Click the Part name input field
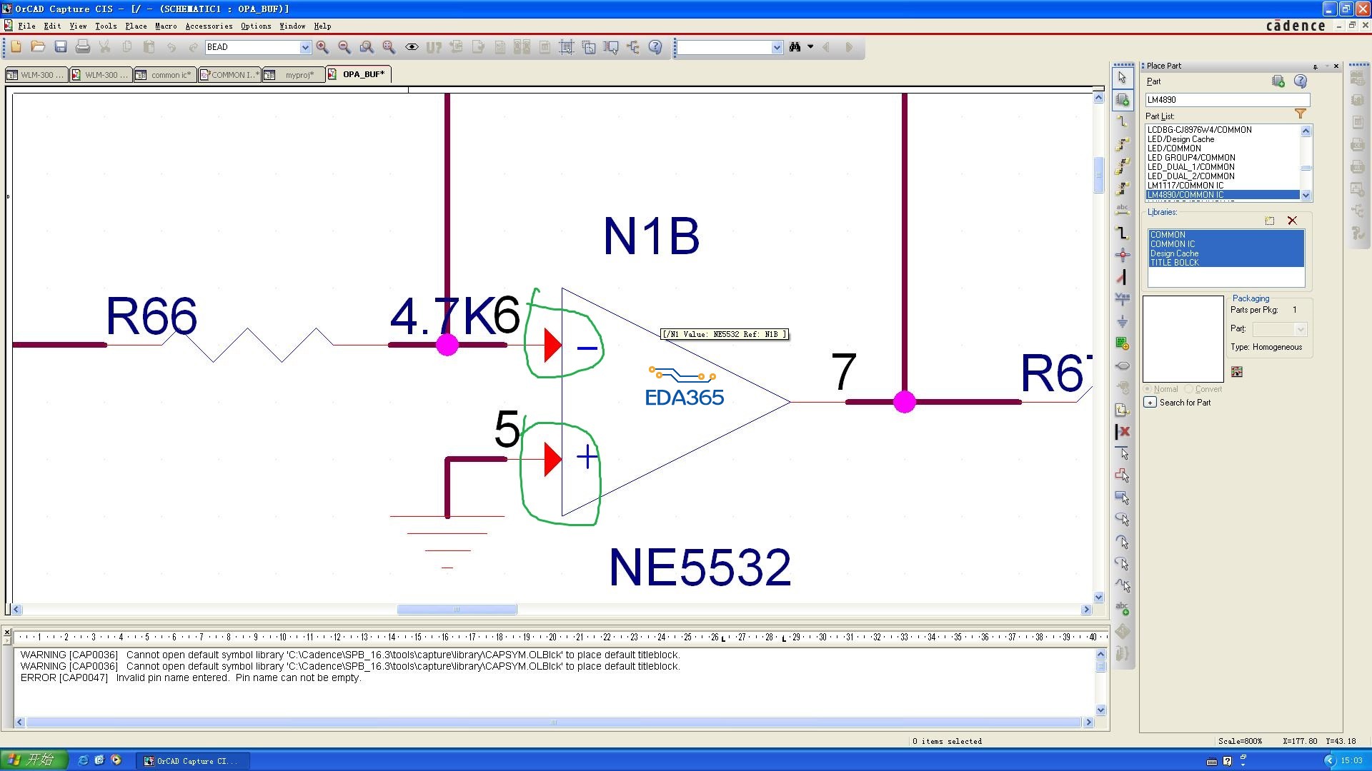1372x771 pixels. tap(1226, 100)
